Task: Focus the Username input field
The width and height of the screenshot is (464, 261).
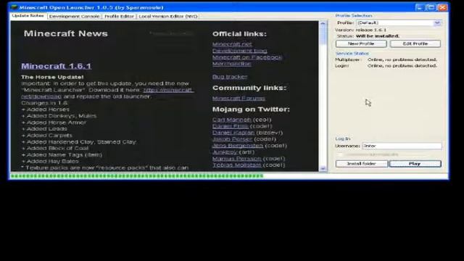Action: (402, 146)
